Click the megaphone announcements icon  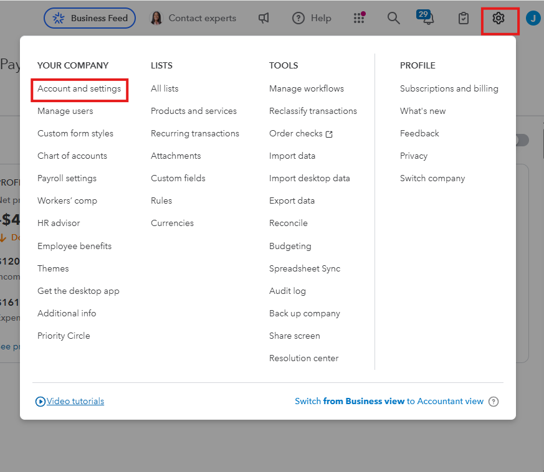pyautogui.click(x=264, y=18)
